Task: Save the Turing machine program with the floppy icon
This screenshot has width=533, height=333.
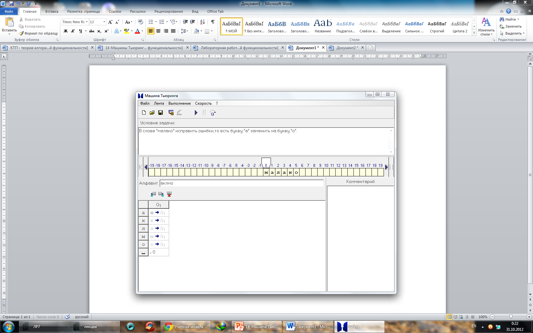Action: [161, 113]
